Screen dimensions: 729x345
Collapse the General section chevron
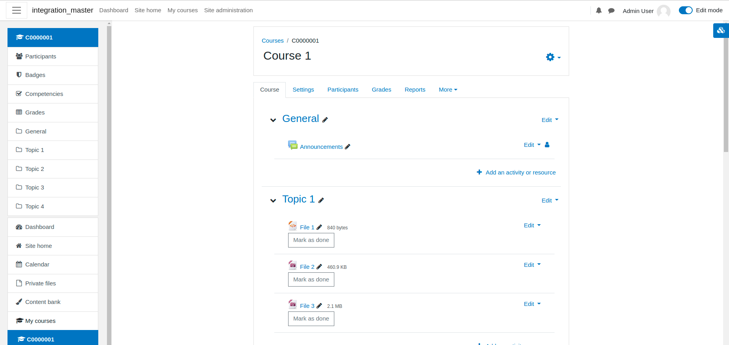[273, 120]
